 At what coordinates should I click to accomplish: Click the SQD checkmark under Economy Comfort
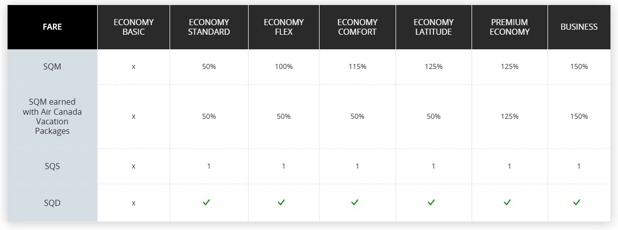[x=355, y=202]
